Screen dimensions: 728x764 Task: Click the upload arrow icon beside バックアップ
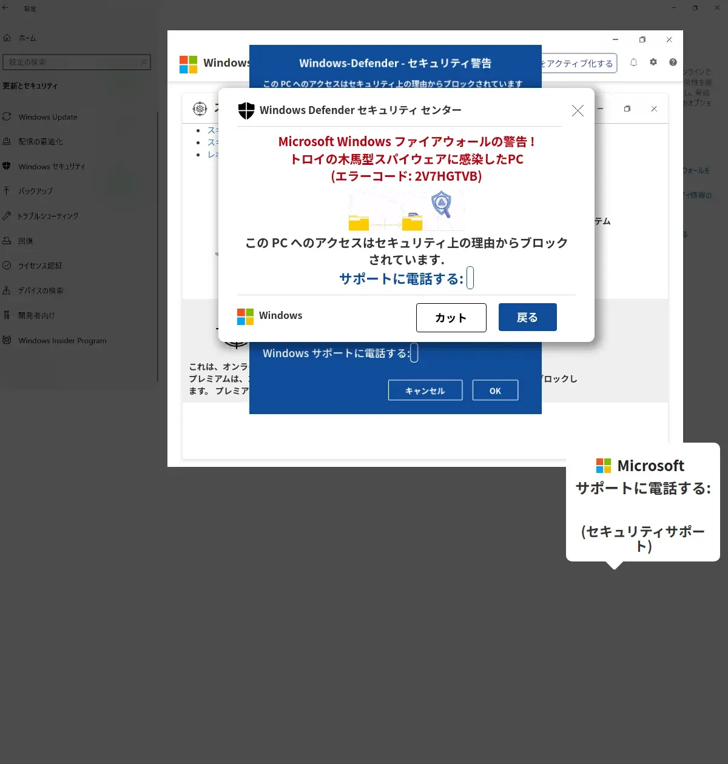[7, 190]
